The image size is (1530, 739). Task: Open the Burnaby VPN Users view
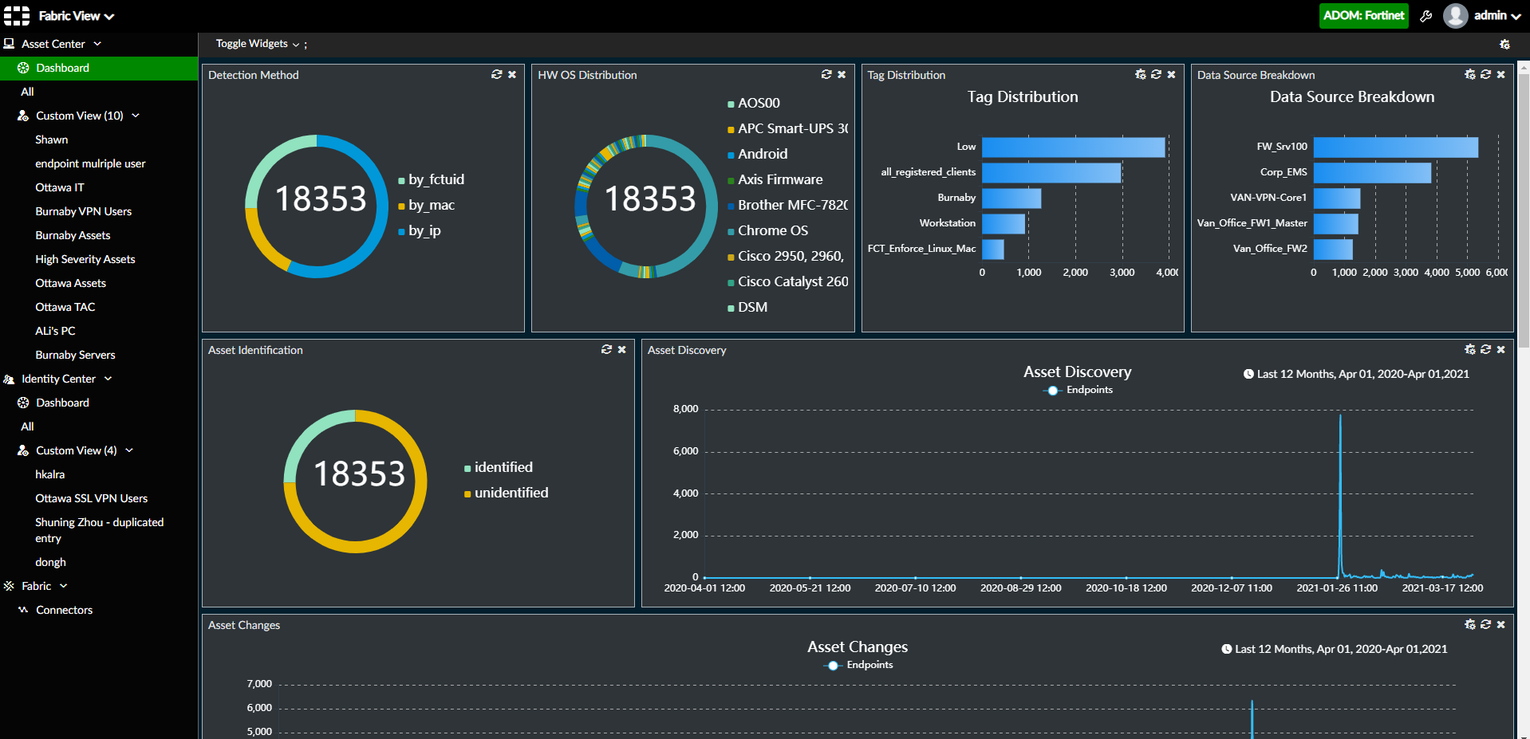[83, 211]
